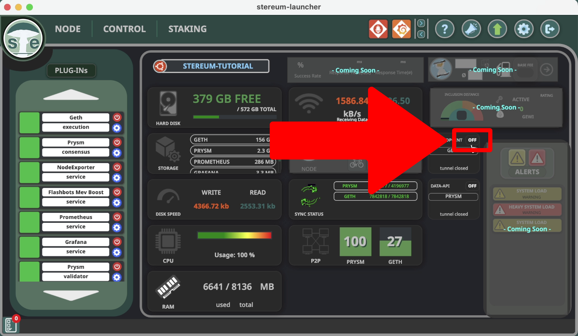The image size is (578, 336).
Task: Click the hard disk usage progress bar
Action: (235, 117)
